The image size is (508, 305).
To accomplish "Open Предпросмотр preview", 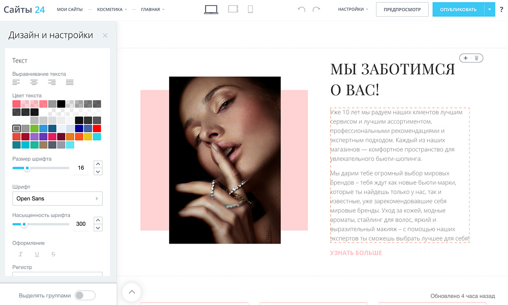I will point(402,9).
